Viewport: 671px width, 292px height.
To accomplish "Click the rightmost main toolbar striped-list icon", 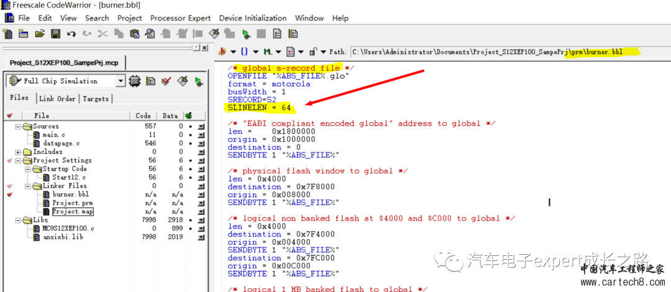I will click(x=293, y=34).
